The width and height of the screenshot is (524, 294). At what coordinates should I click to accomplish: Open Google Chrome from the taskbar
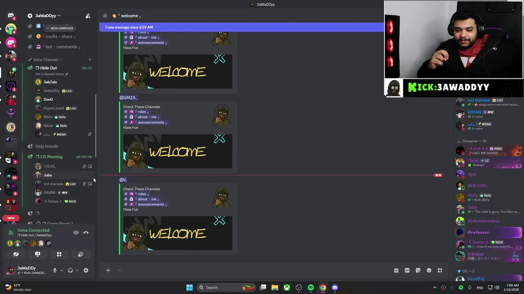[323, 287]
